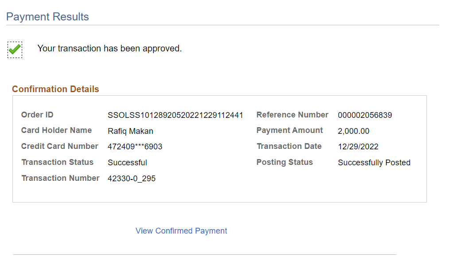Click the Transaction Number label
The image size is (449, 265).
tap(60, 178)
